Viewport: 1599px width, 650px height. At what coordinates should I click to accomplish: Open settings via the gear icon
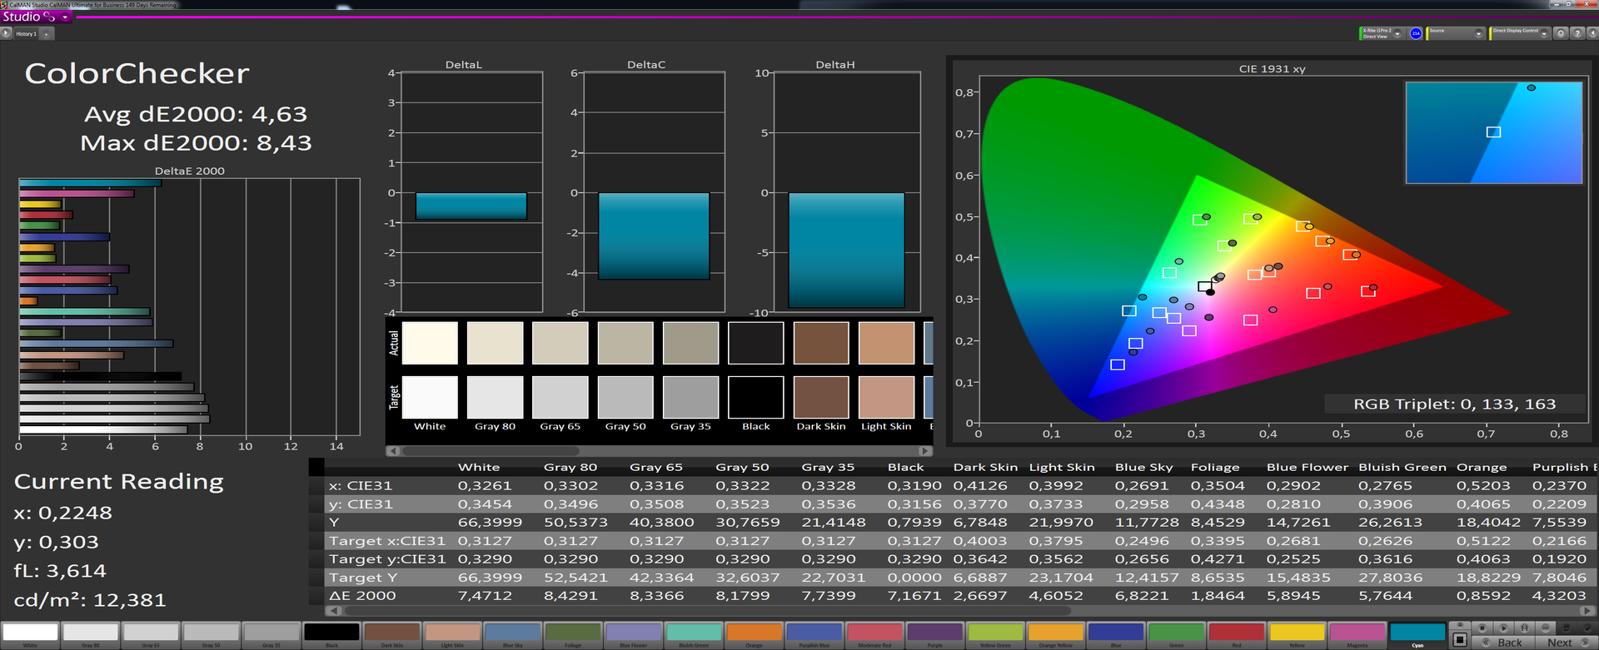(x=1562, y=33)
